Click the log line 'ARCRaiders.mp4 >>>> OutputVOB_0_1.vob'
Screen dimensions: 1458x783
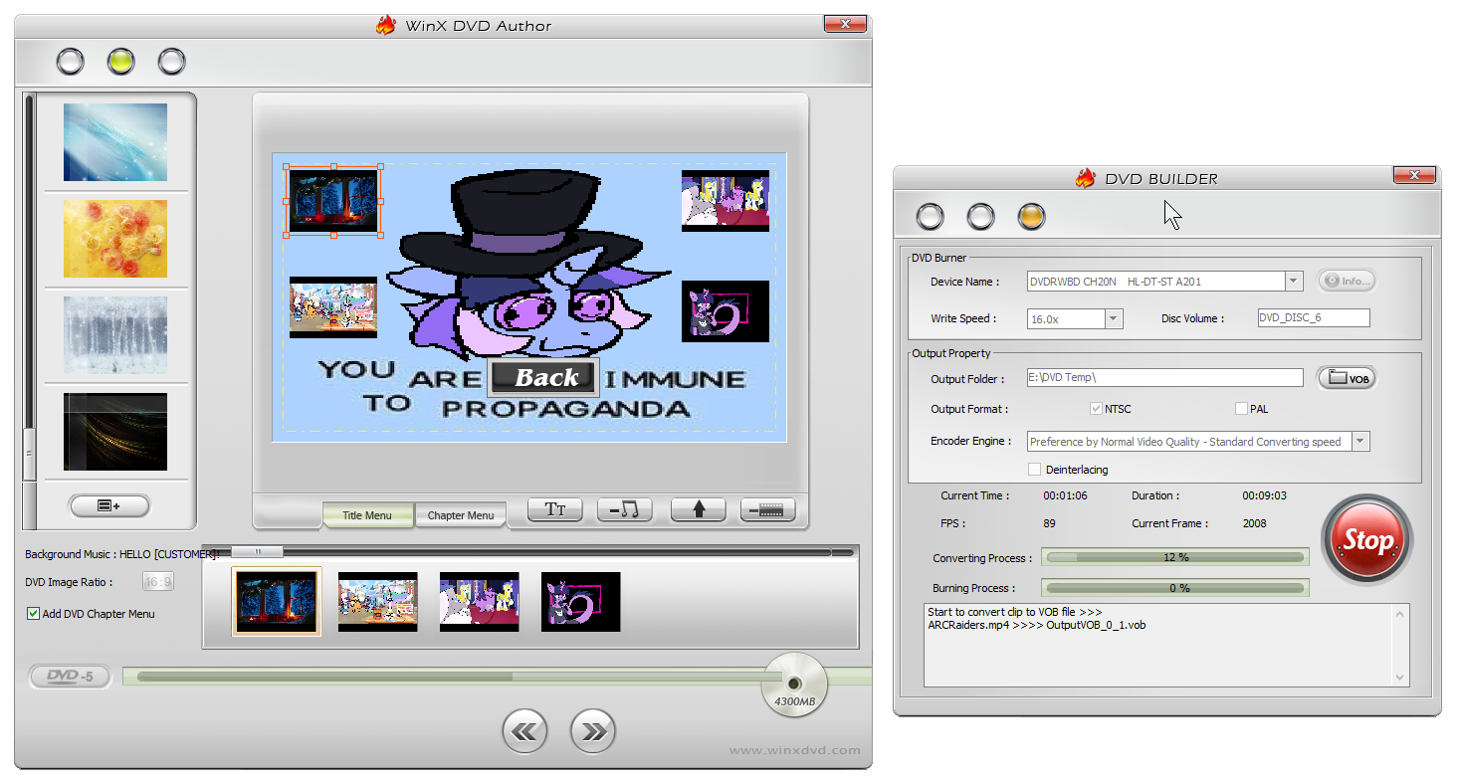click(x=1037, y=625)
